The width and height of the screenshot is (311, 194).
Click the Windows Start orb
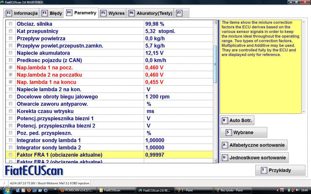[7, 190]
